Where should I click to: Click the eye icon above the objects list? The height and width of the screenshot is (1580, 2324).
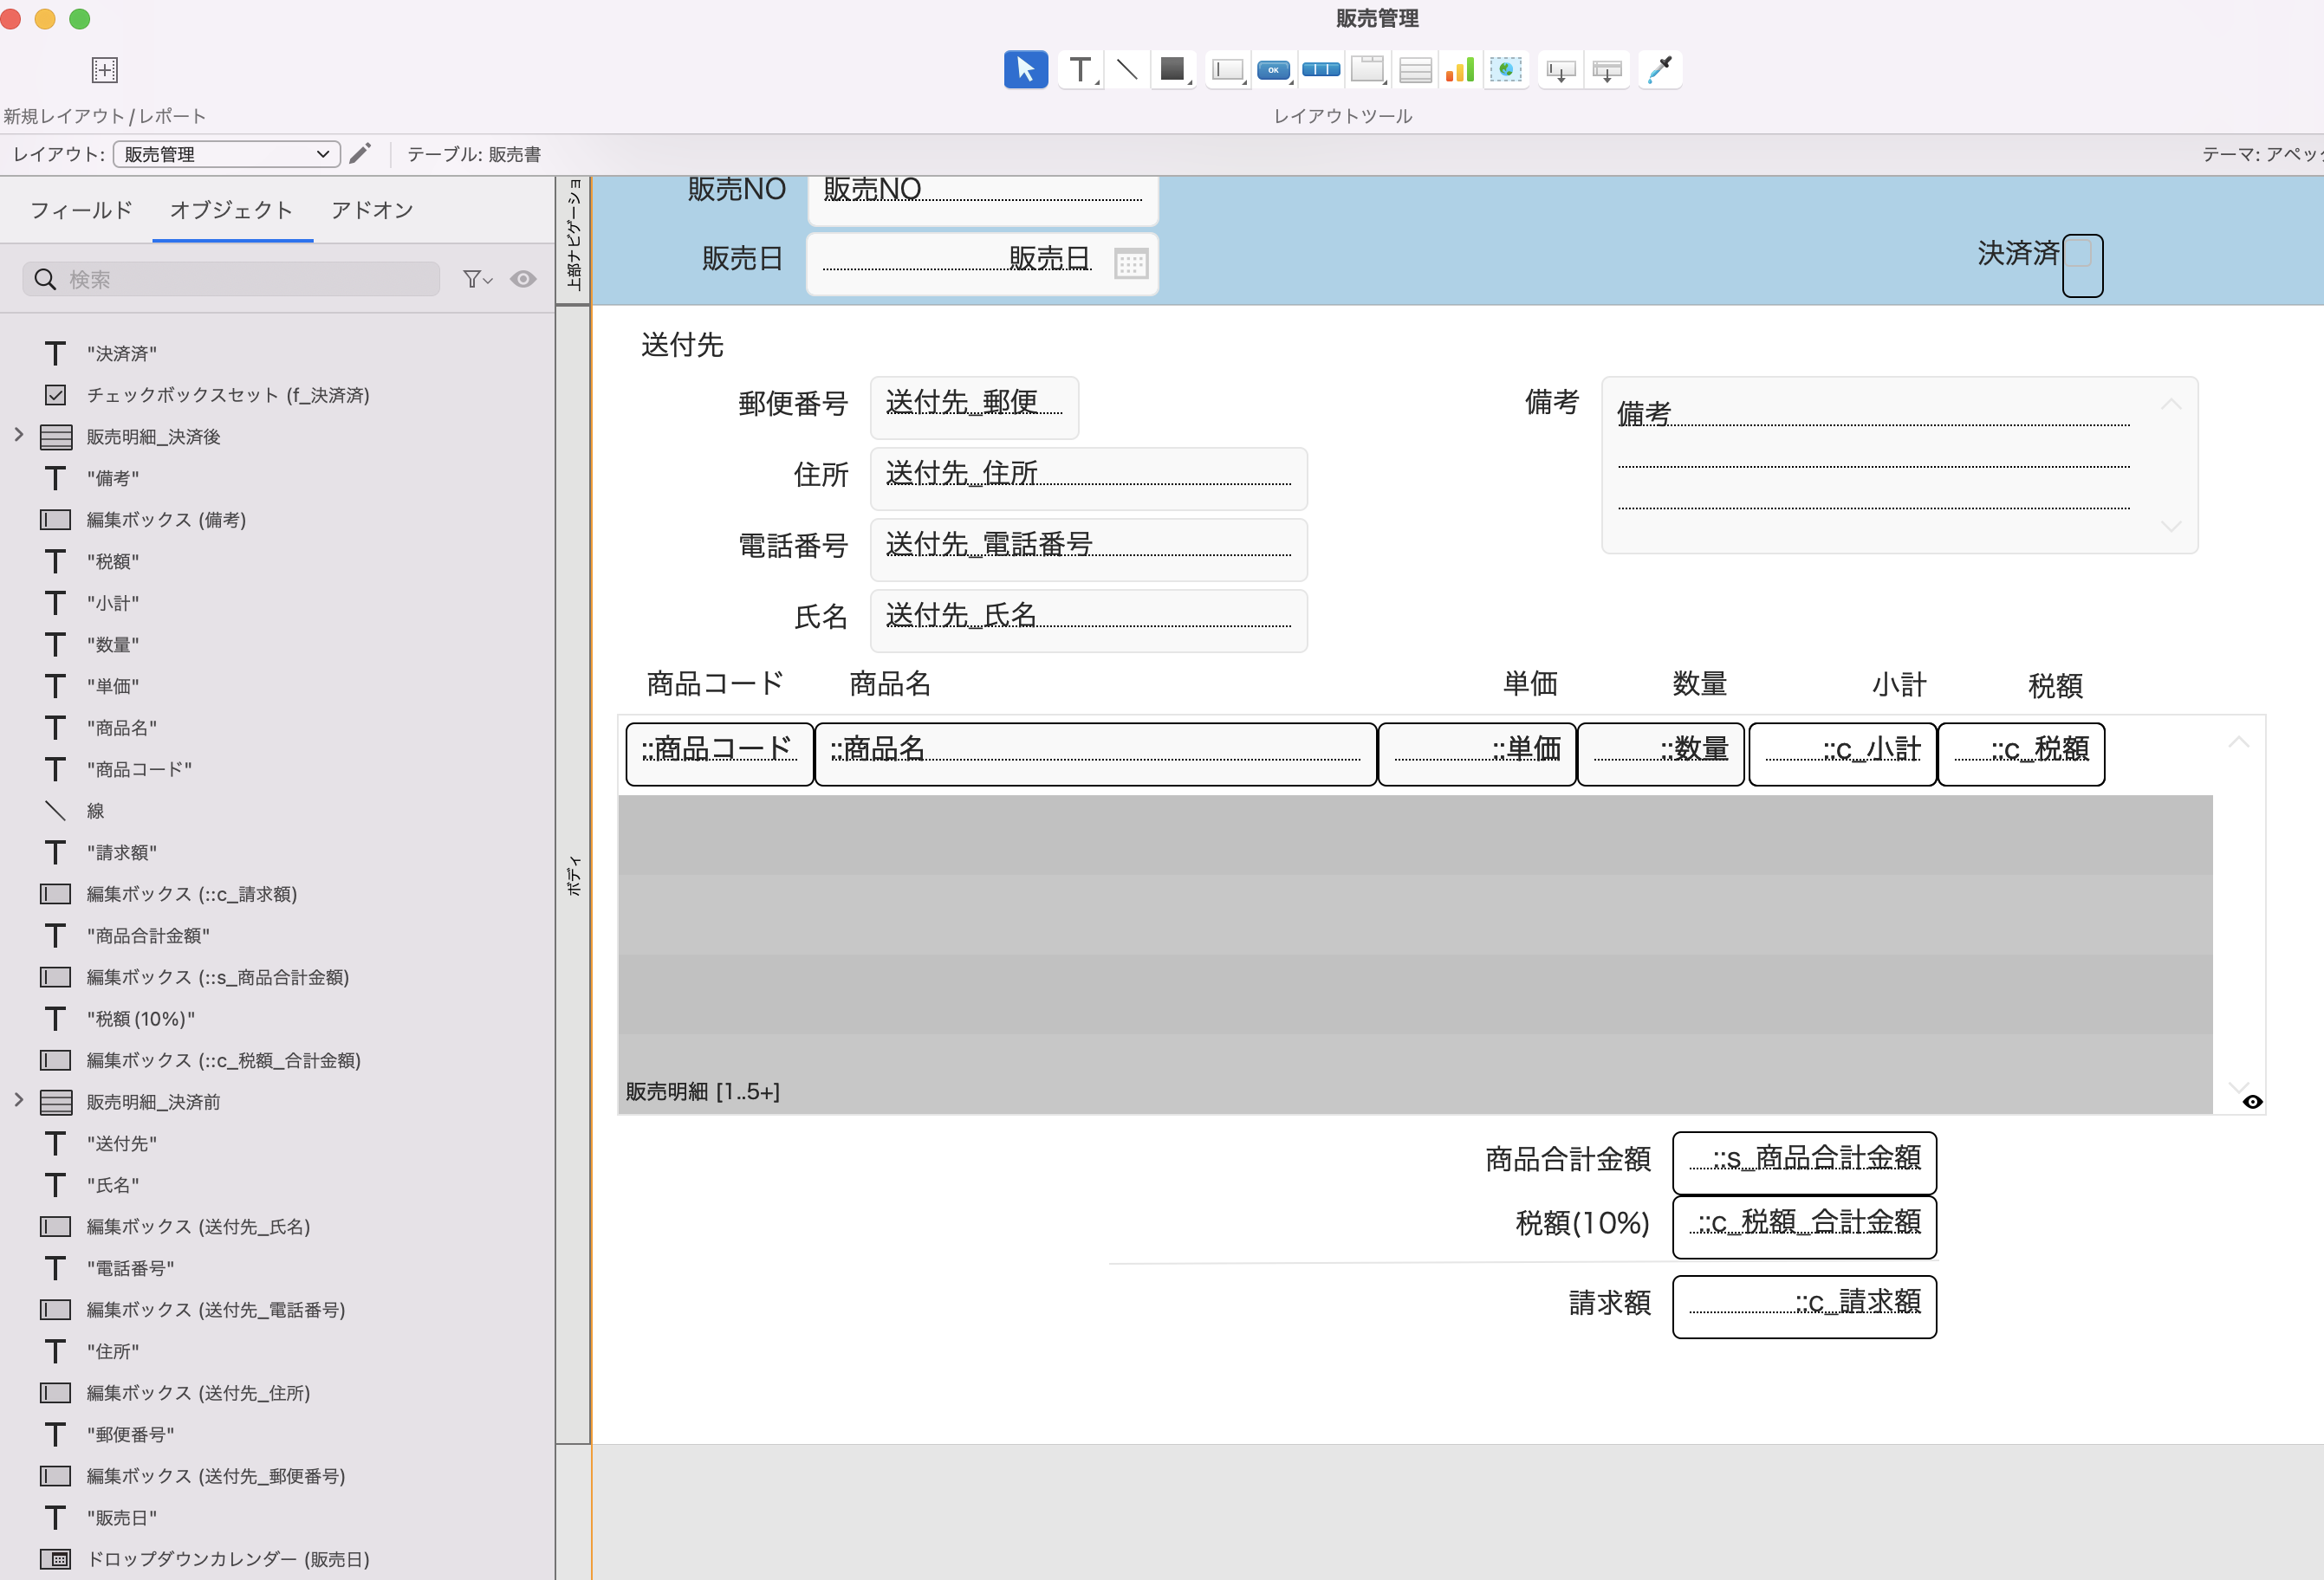[523, 279]
